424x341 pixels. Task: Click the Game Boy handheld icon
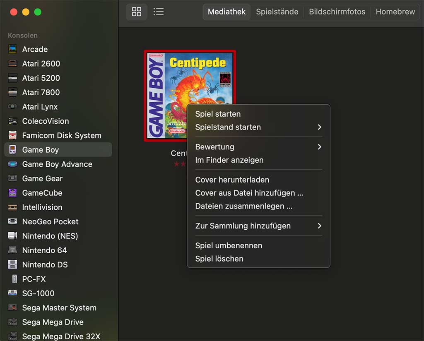point(12,149)
